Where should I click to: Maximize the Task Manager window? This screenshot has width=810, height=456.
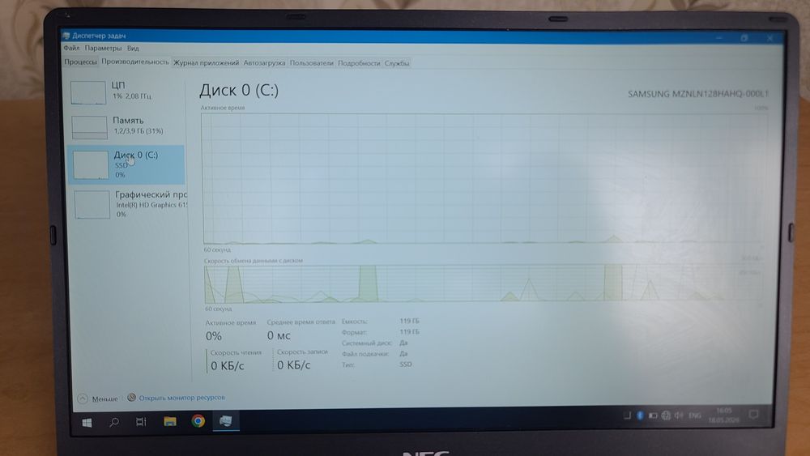click(x=744, y=38)
